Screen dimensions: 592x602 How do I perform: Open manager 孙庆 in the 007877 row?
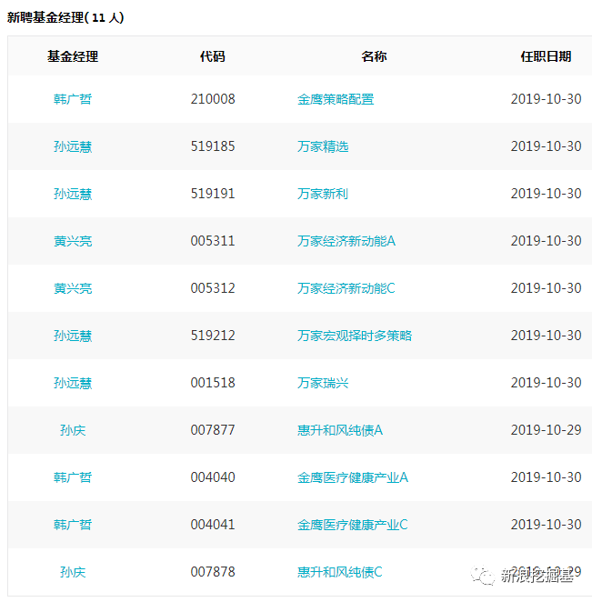pyautogui.click(x=73, y=430)
